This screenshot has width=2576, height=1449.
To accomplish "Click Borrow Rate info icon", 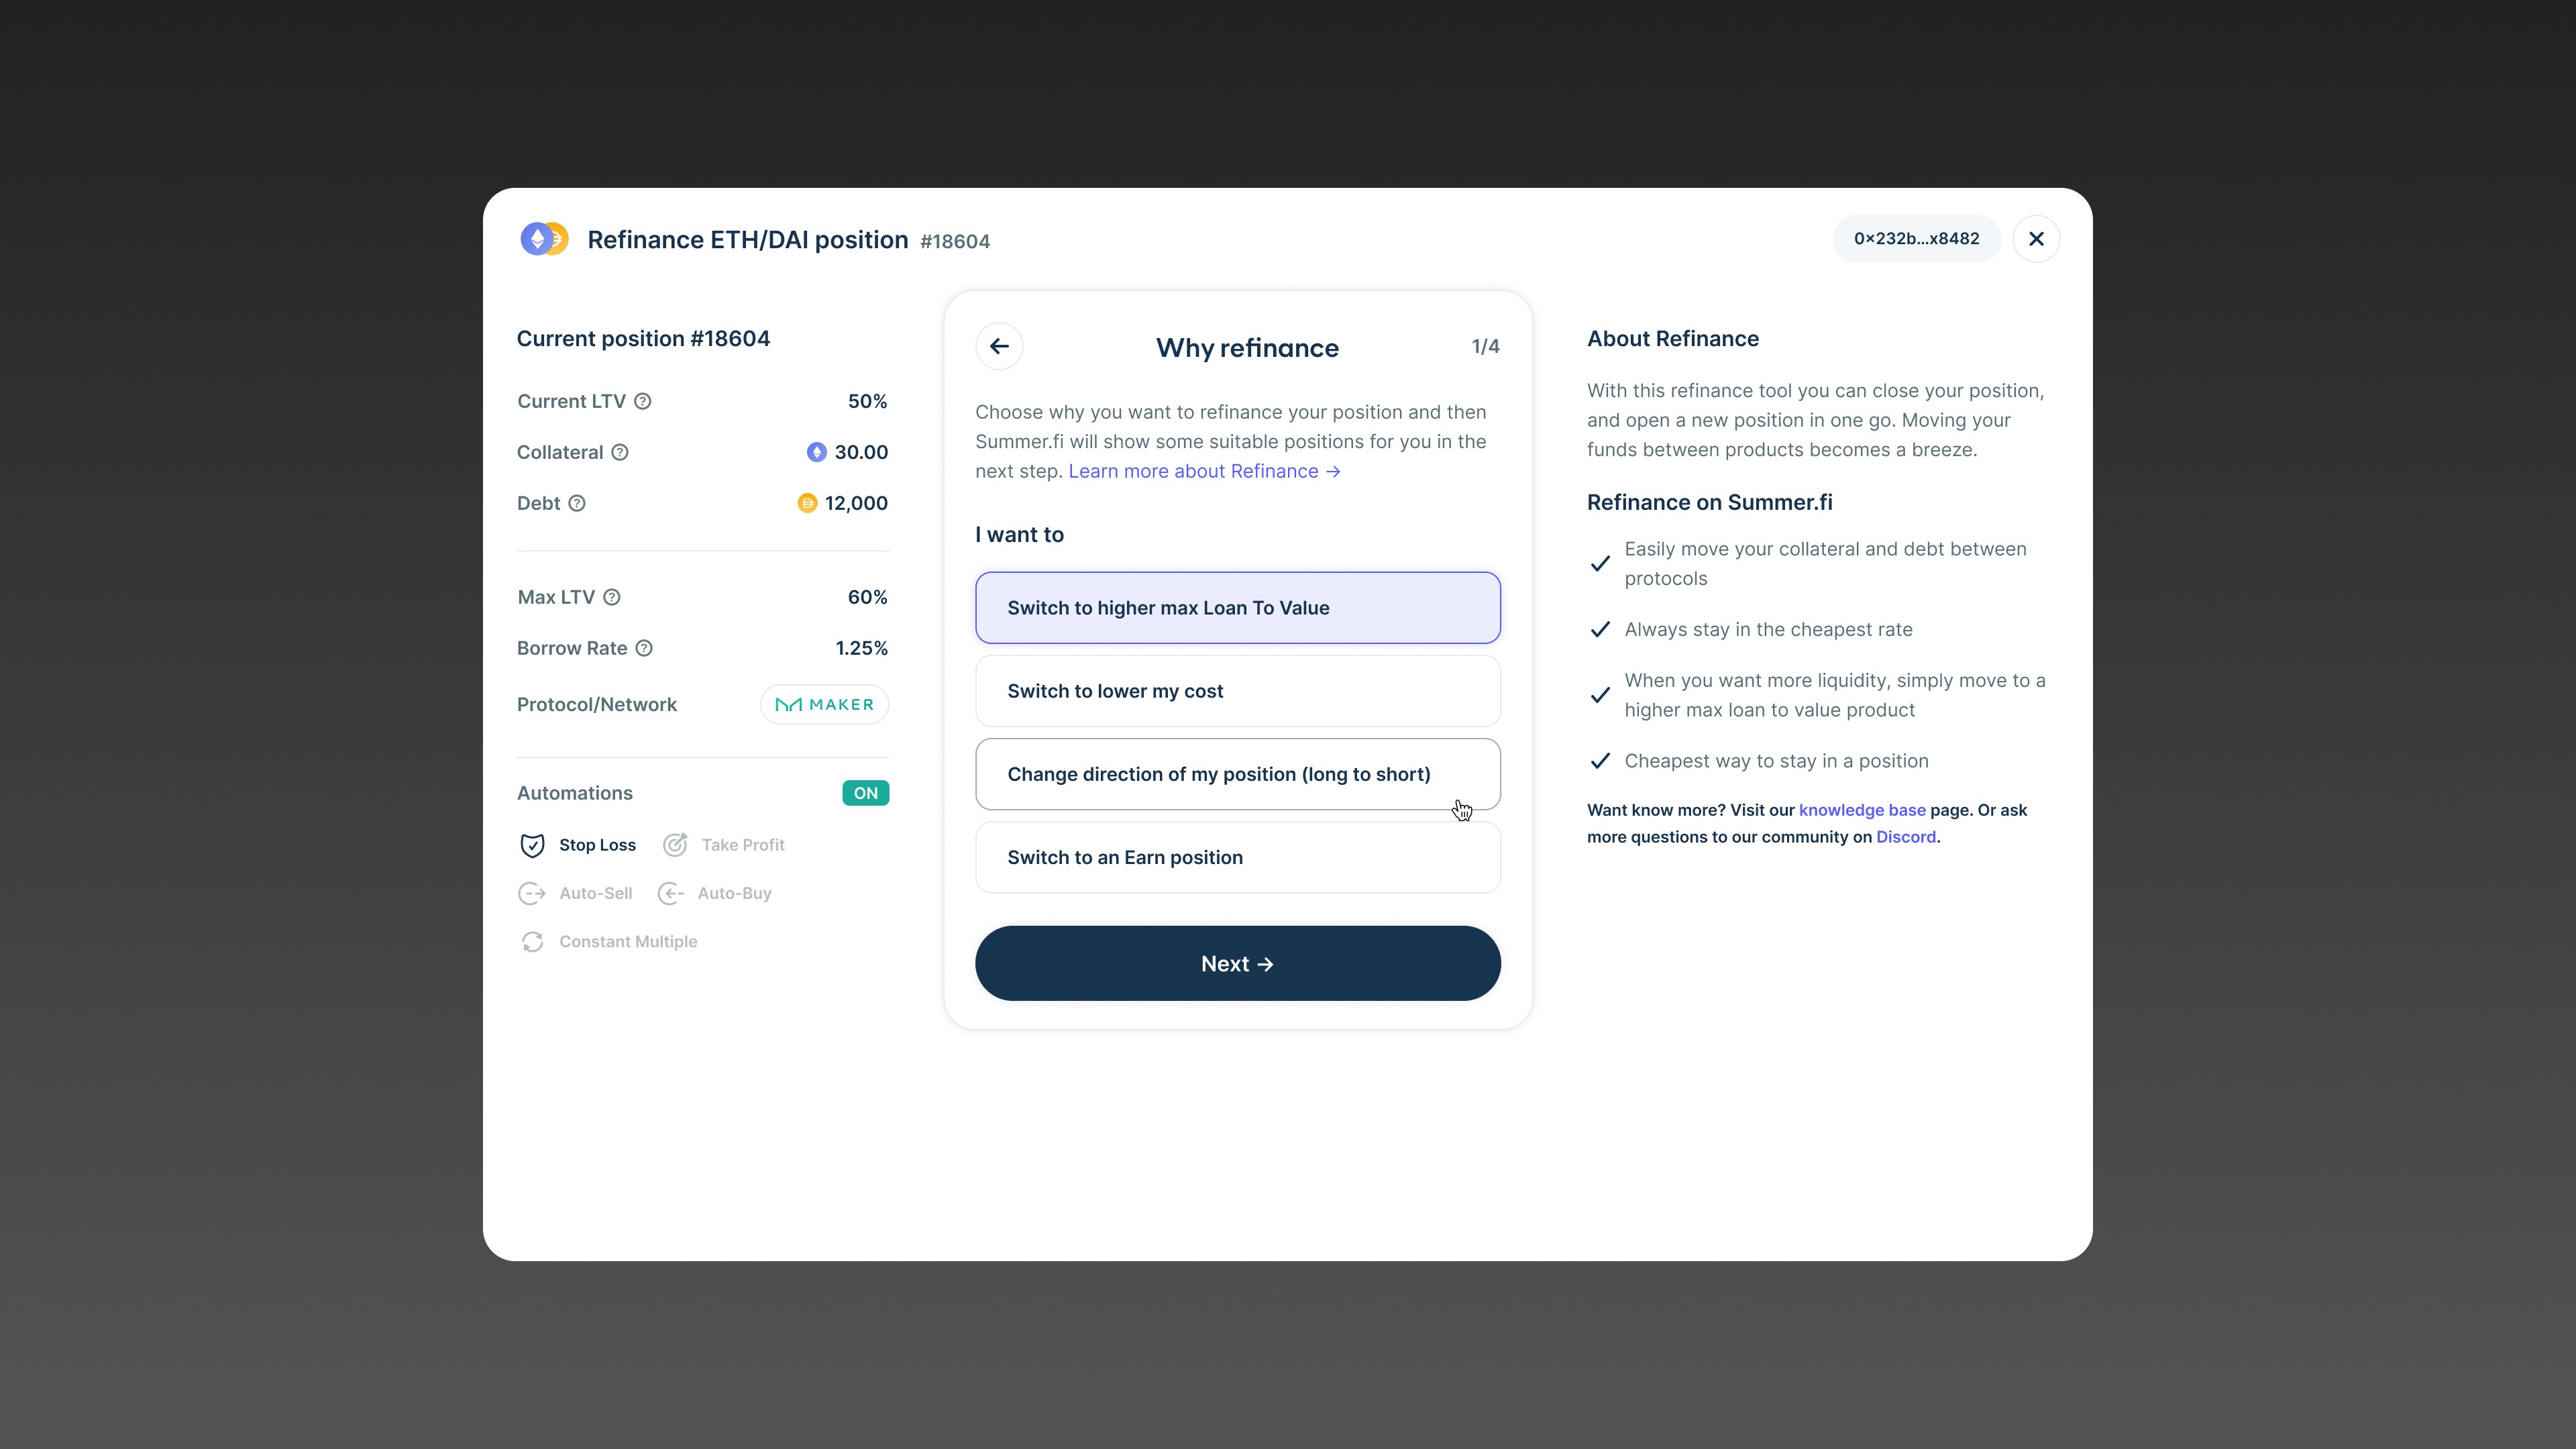I will click(x=644, y=648).
